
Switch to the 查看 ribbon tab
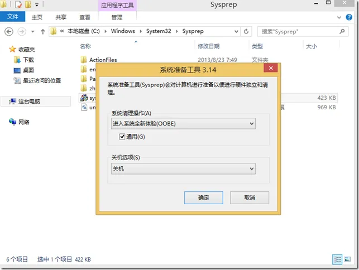point(85,17)
